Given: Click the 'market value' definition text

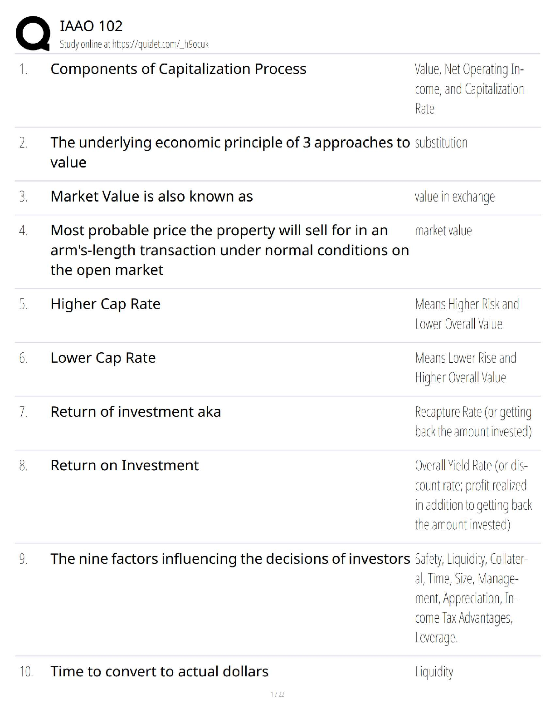Looking at the screenshot, I should point(443,231).
